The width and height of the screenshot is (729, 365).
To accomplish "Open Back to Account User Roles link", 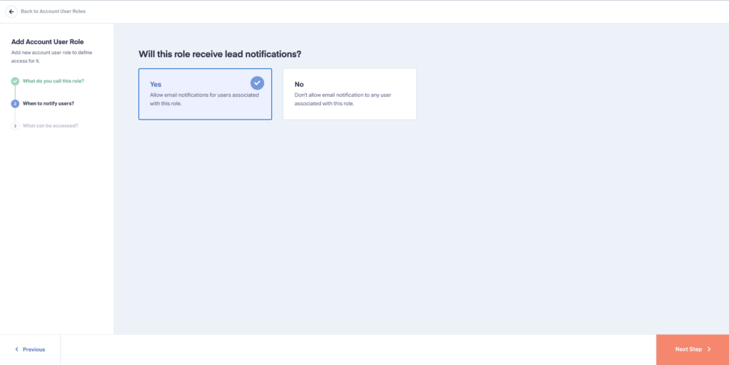I will coord(53,11).
